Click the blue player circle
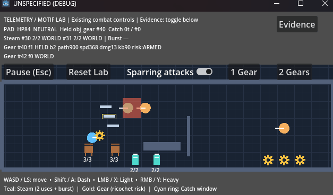 pyautogui.click(x=92, y=138)
